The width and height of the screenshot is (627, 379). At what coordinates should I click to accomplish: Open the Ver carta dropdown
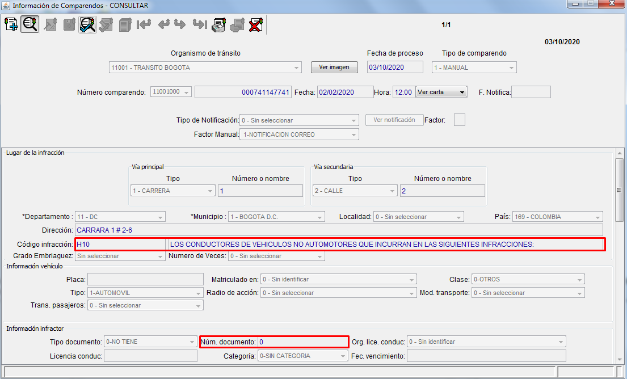(x=441, y=92)
